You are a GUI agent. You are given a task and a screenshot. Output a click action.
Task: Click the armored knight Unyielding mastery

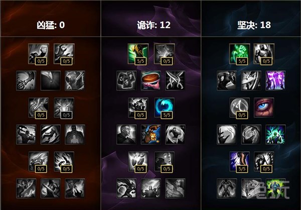264,54
